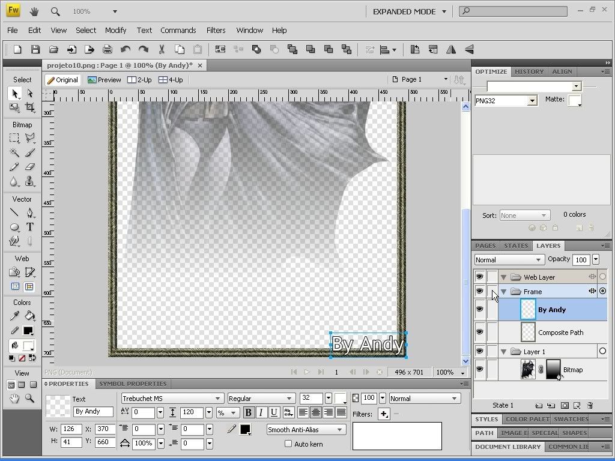The height and width of the screenshot is (461, 615).
Task: Click the Flip Horizontal icon
Action: [451, 49]
